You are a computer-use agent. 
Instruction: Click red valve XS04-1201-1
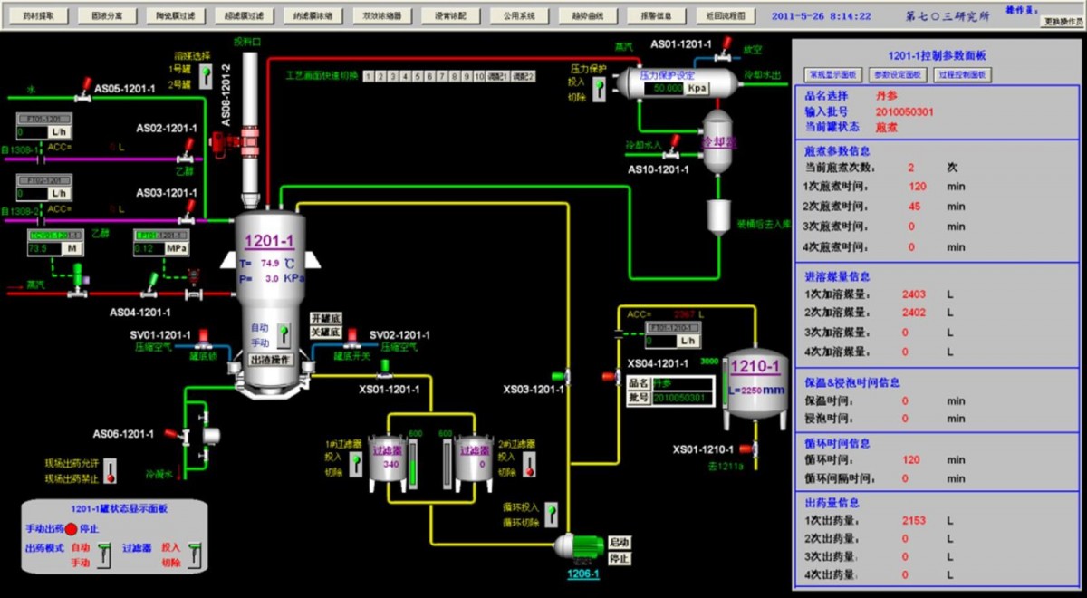pyautogui.click(x=609, y=377)
